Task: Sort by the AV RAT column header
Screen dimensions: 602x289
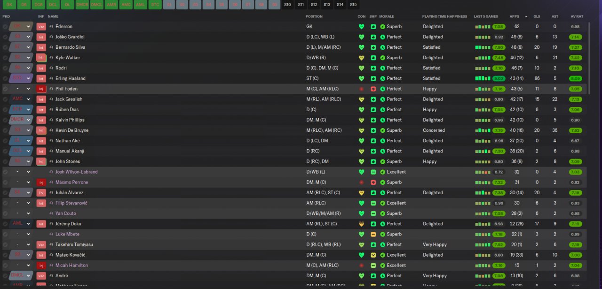Action: (x=577, y=16)
